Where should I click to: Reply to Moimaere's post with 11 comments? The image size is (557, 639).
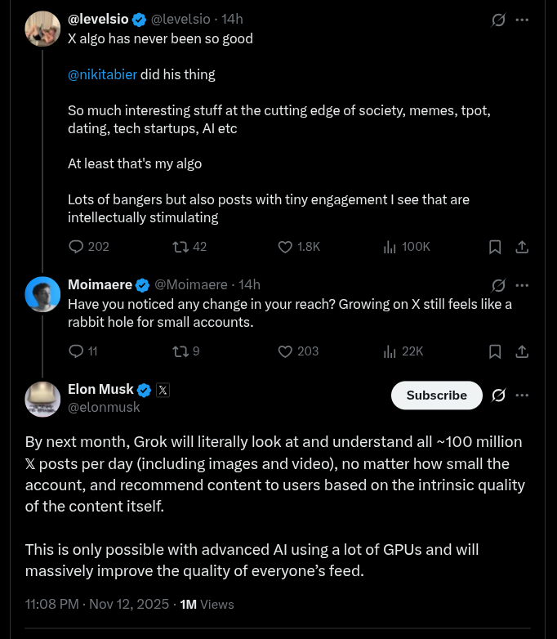[x=76, y=351]
